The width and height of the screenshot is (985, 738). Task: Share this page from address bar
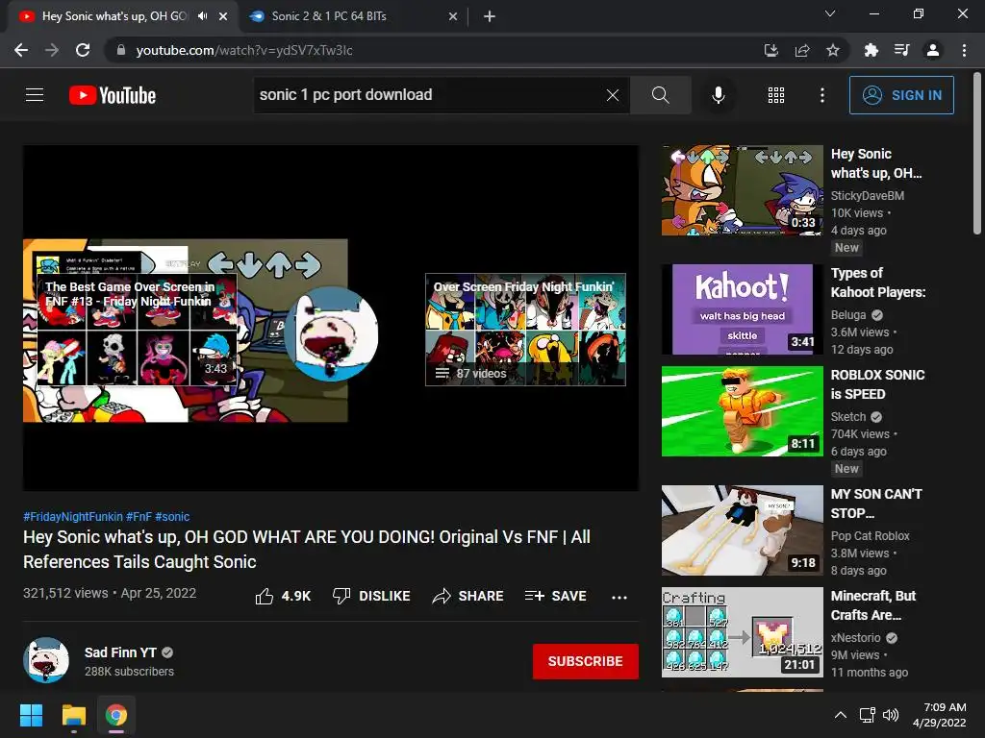802,50
